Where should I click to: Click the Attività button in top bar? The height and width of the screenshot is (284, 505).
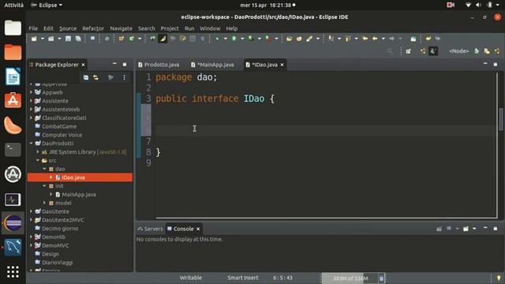13,6
